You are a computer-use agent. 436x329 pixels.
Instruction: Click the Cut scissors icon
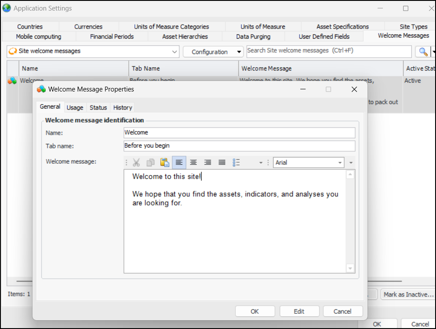137,163
